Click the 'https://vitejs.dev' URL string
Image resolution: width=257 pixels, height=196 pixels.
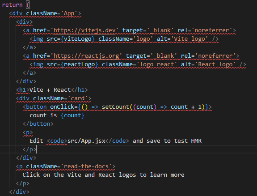coord(84,30)
